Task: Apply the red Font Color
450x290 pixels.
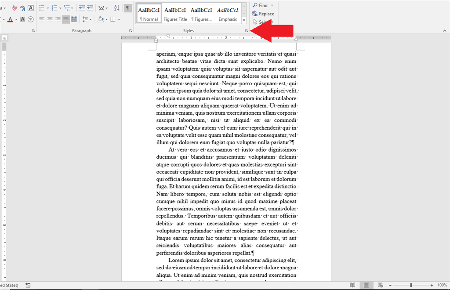Action: [x=11, y=19]
